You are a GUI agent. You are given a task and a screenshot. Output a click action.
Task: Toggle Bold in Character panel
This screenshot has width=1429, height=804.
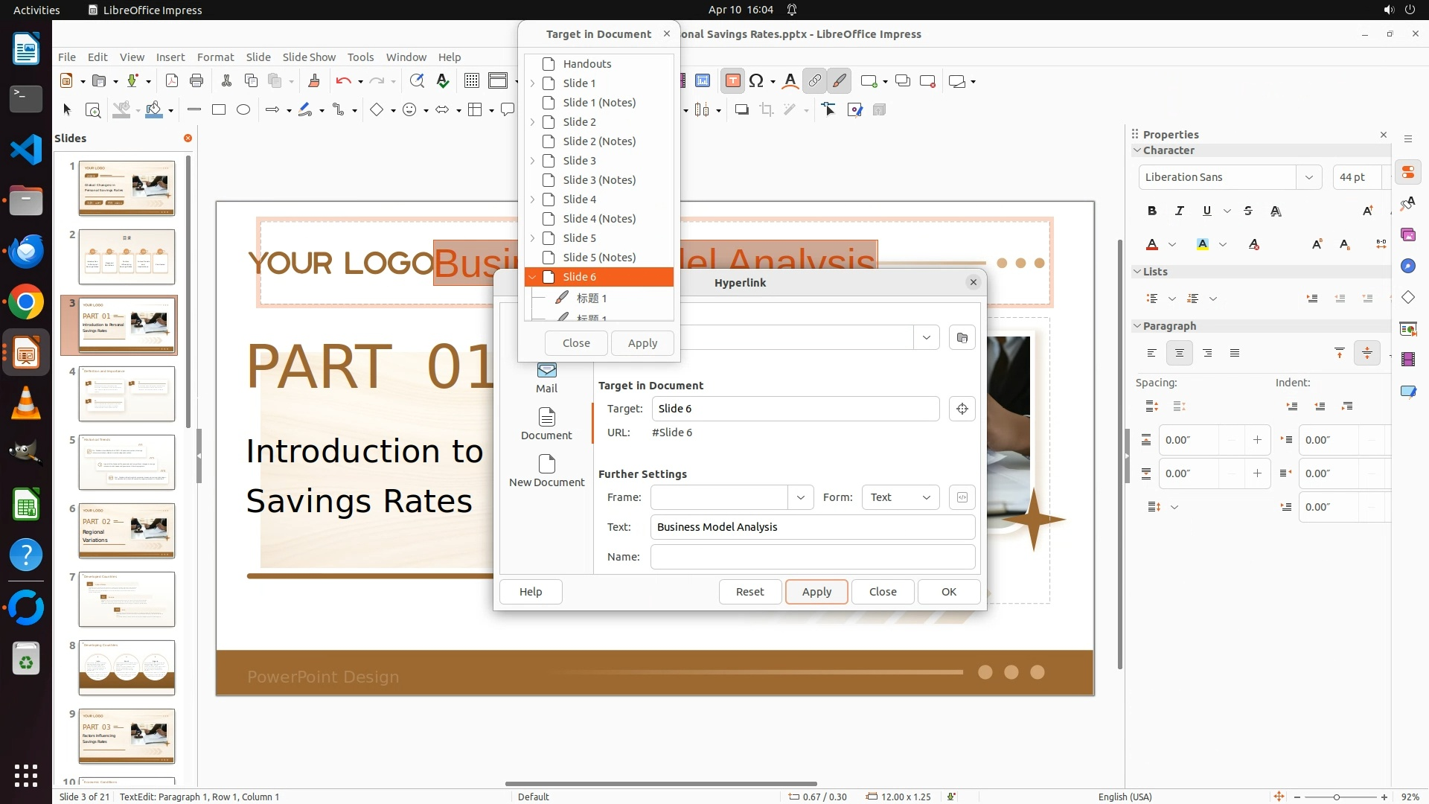click(1151, 211)
